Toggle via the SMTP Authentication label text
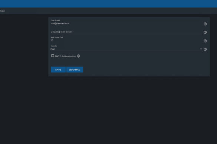The image size is (217, 144). point(65,56)
